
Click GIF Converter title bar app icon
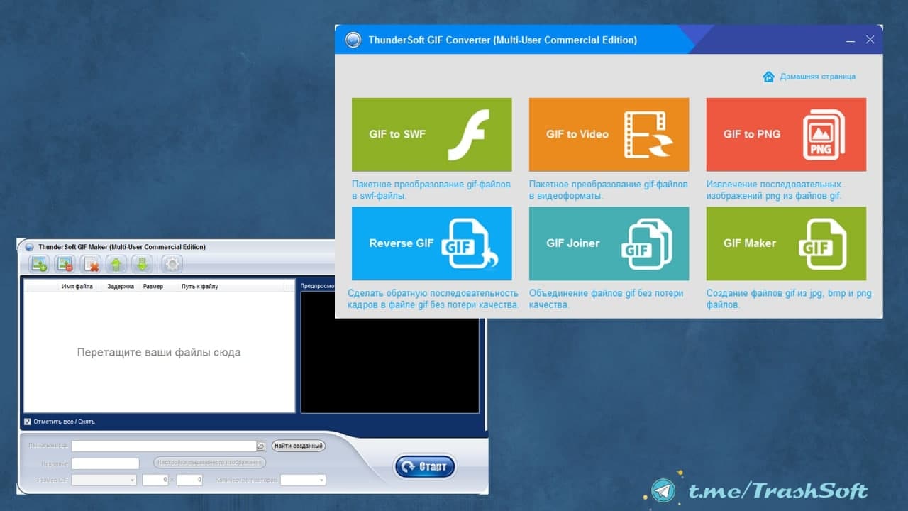(353, 40)
